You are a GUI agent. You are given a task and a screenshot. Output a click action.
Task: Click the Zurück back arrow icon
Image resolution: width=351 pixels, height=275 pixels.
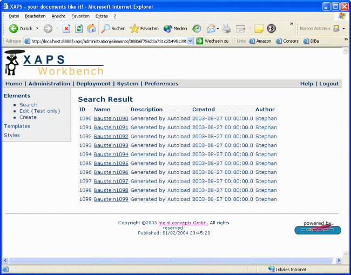point(13,29)
